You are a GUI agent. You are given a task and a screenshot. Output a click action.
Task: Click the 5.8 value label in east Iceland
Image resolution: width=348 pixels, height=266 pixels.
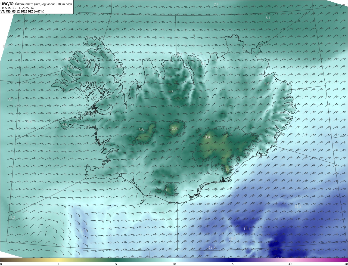tap(267, 84)
